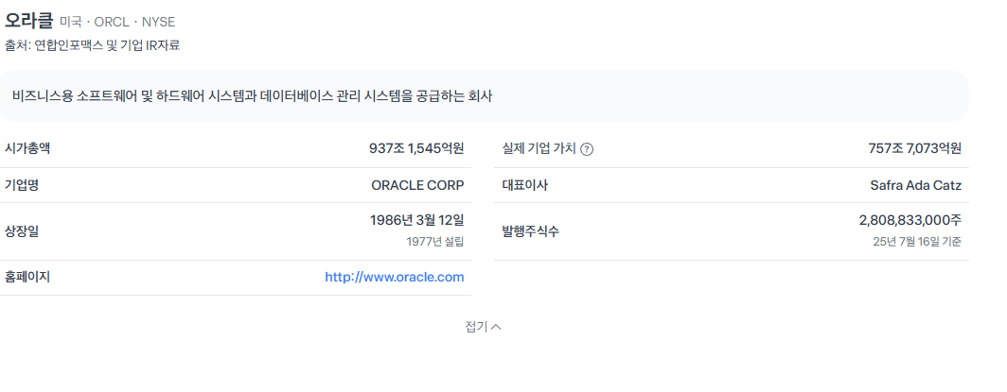Click the 미국 · ORCL · NYSE ticker text
The image size is (1007, 392).
click(117, 23)
